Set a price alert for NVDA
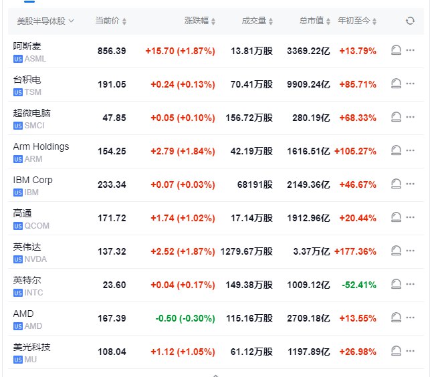432x377 pixels. (396, 251)
